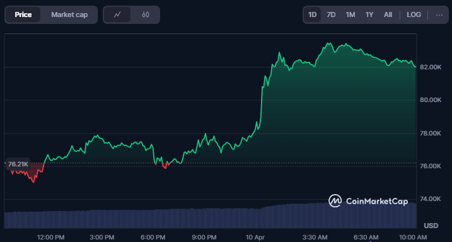Click the 6:30 AM time label

(x=366, y=238)
